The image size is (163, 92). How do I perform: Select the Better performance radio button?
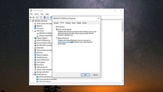point(57,38)
